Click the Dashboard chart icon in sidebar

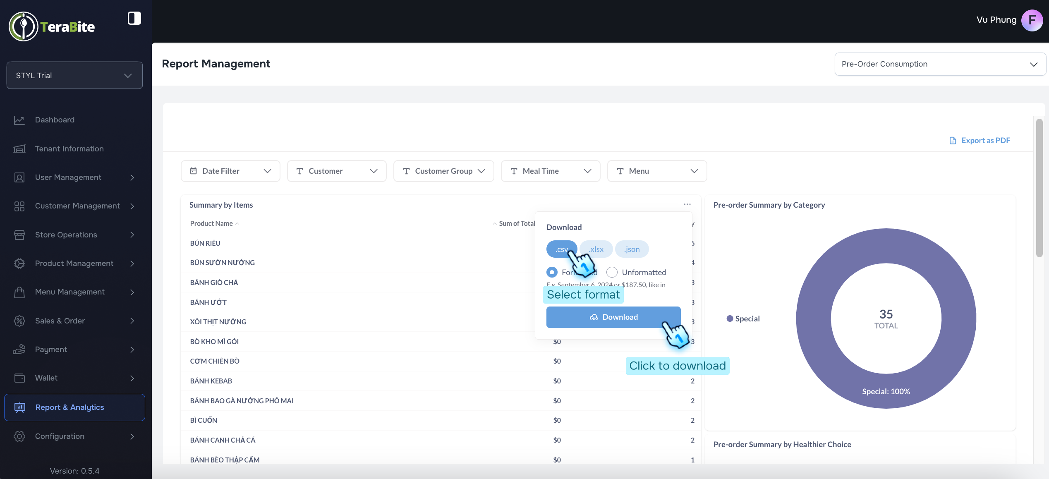click(x=19, y=120)
